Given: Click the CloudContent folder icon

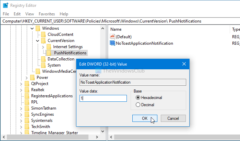Looking at the screenshot, I should click(x=43, y=34).
